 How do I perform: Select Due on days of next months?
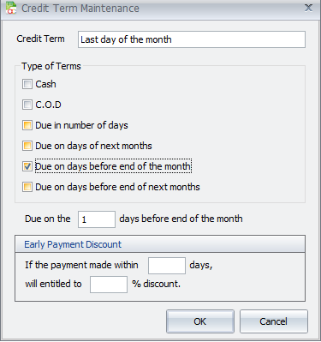click(x=27, y=146)
